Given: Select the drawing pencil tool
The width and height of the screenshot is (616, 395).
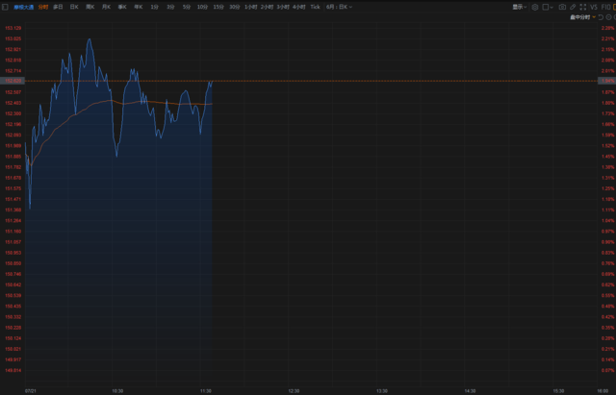Looking at the screenshot, I should 573,7.
